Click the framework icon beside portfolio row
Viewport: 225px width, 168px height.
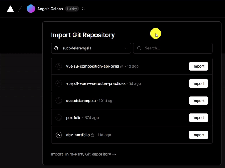(59, 118)
